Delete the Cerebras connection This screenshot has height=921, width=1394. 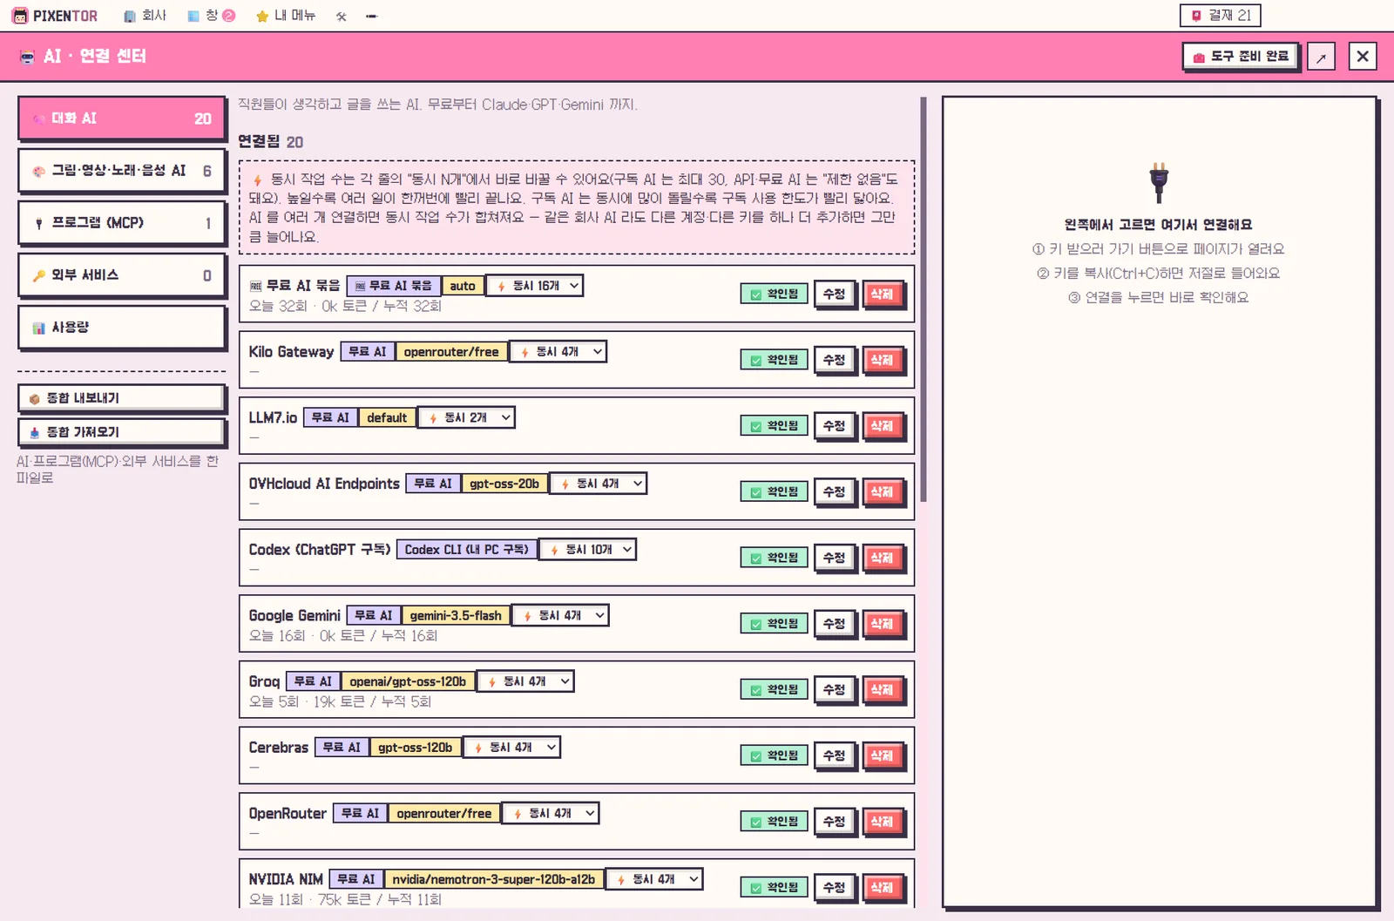[882, 756]
